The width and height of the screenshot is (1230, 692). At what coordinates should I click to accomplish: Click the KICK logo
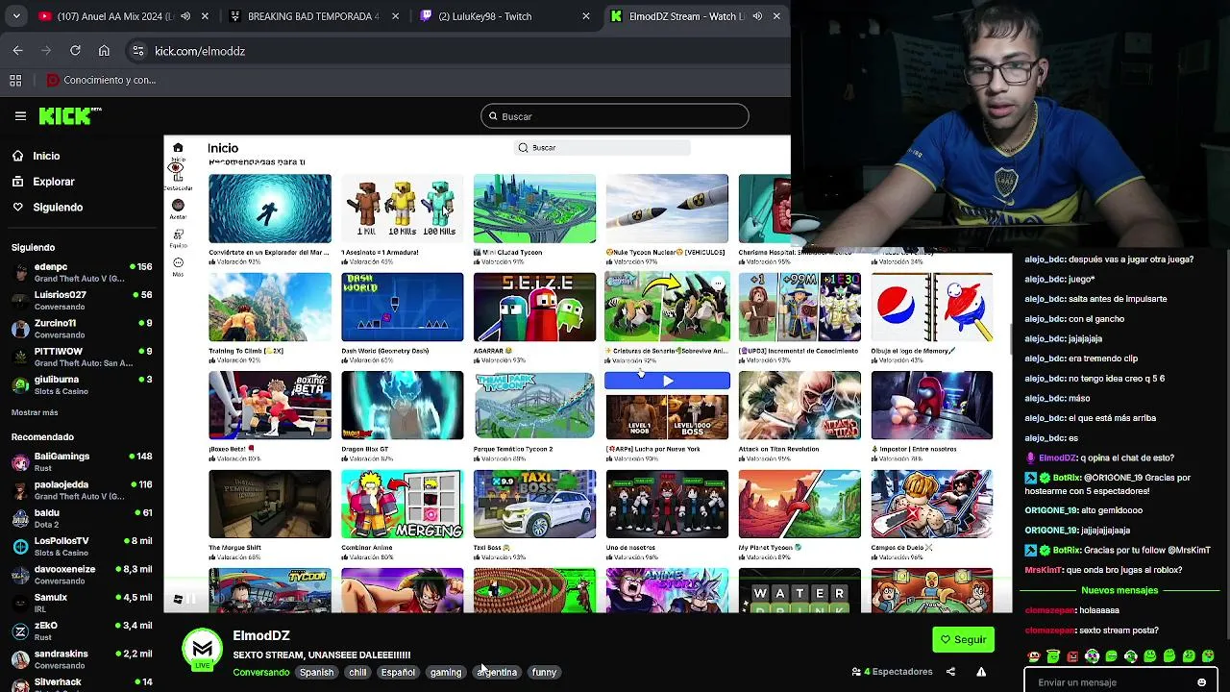(69, 116)
